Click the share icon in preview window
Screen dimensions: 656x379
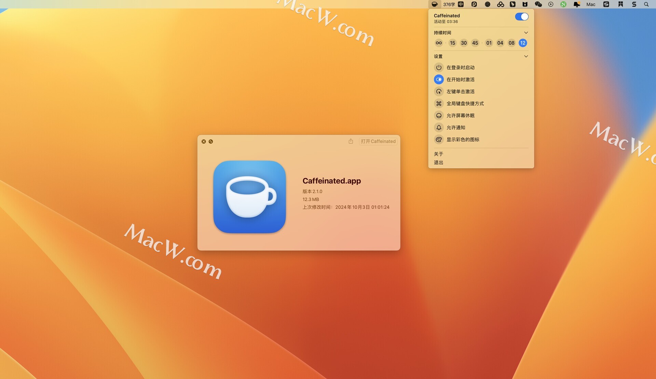[351, 141]
